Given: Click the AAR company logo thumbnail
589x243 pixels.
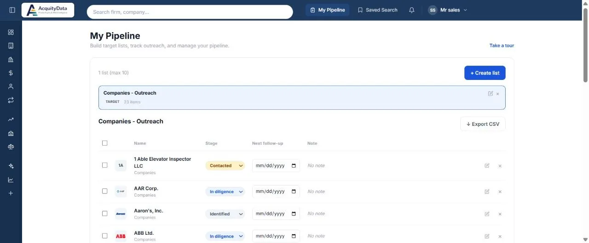Looking at the screenshot, I should (121, 192).
